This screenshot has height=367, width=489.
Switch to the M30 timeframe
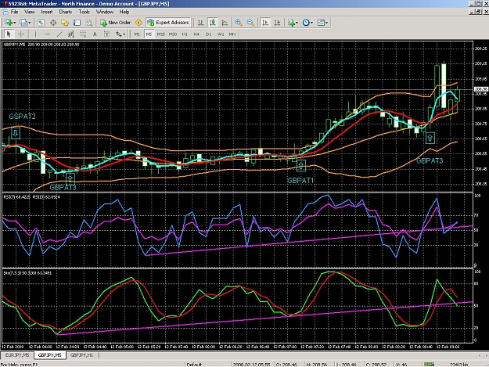(x=173, y=34)
